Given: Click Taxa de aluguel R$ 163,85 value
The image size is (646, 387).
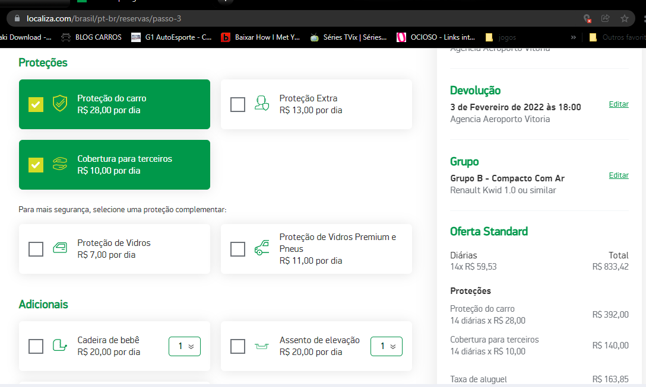Looking at the screenshot, I should tap(610, 379).
